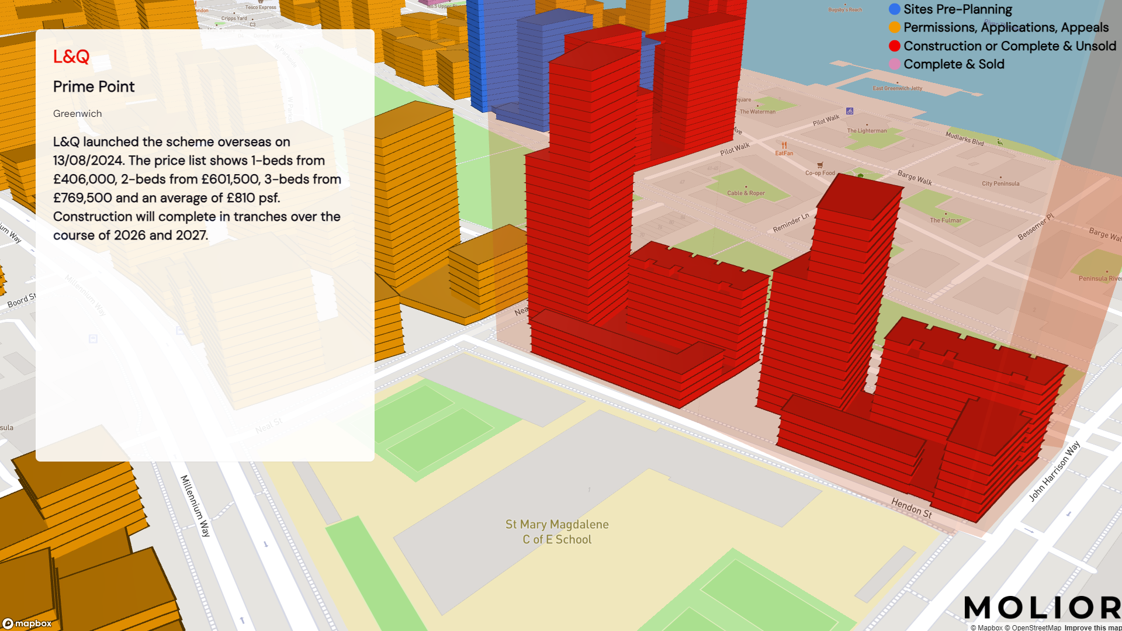Click The Fulmar map label
The height and width of the screenshot is (631, 1122).
coord(946,220)
